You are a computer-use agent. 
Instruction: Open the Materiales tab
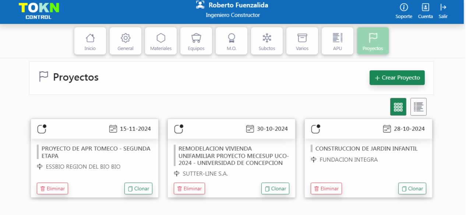(x=161, y=41)
